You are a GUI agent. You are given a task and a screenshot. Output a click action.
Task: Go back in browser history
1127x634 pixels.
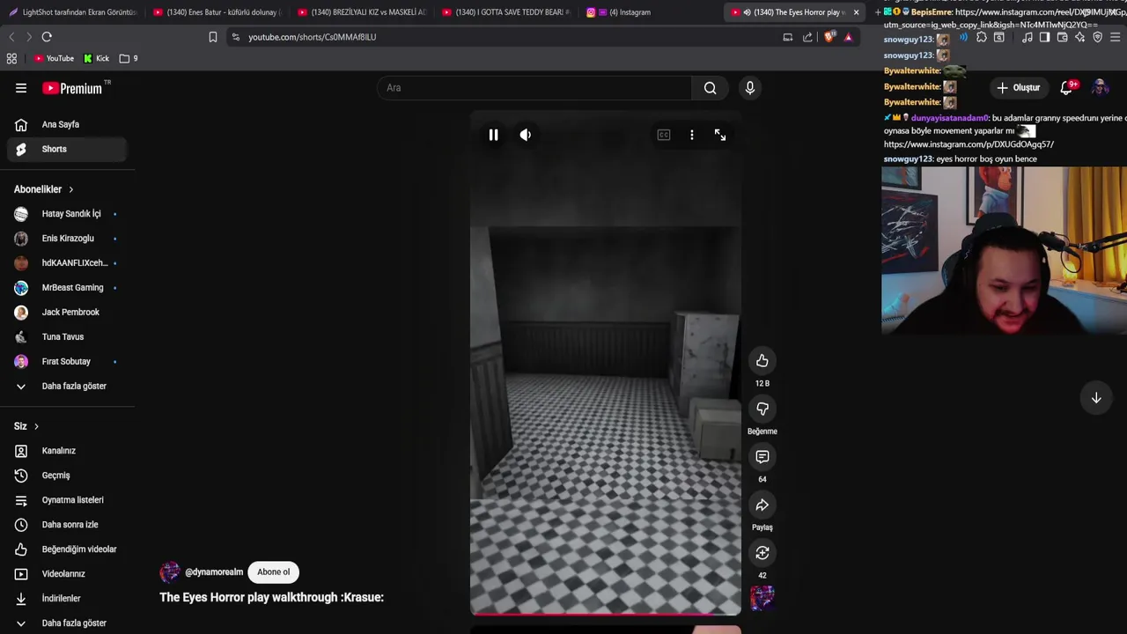click(11, 37)
